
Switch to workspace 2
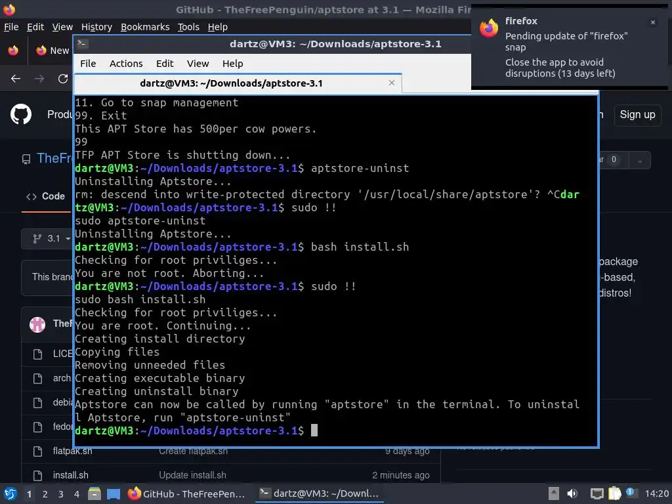click(45, 494)
